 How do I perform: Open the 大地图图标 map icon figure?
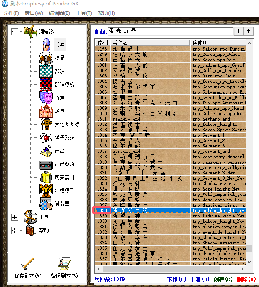46,124
